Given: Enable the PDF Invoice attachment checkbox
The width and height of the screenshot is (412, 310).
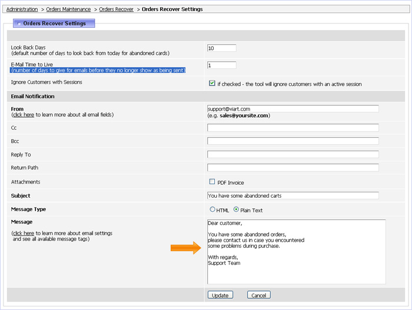Looking at the screenshot, I should [212, 182].
